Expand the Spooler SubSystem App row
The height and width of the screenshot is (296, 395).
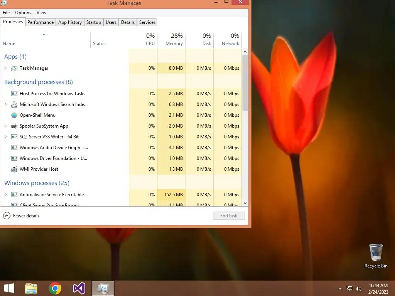click(5, 126)
